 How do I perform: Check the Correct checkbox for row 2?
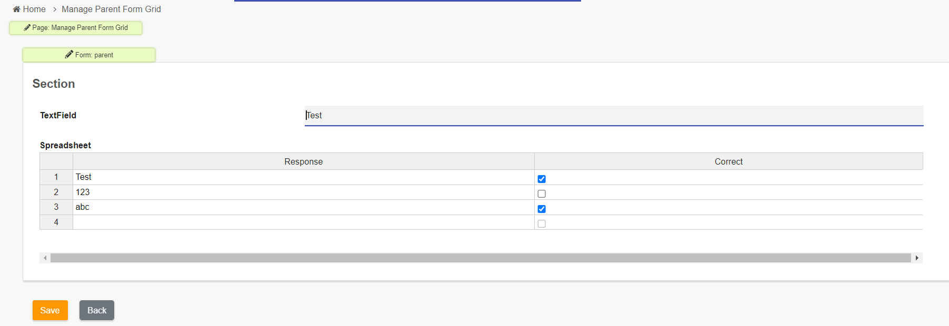tap(542, 194)
